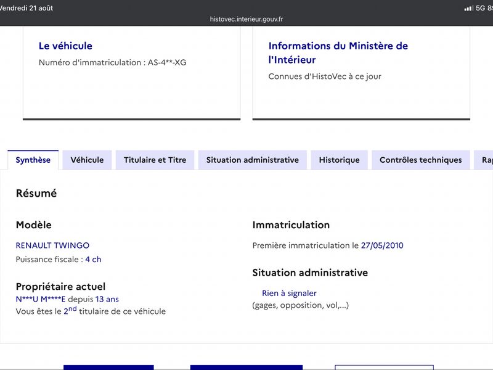
Task: Tap the Vendredi 21 août date
Action: [26, 8]
